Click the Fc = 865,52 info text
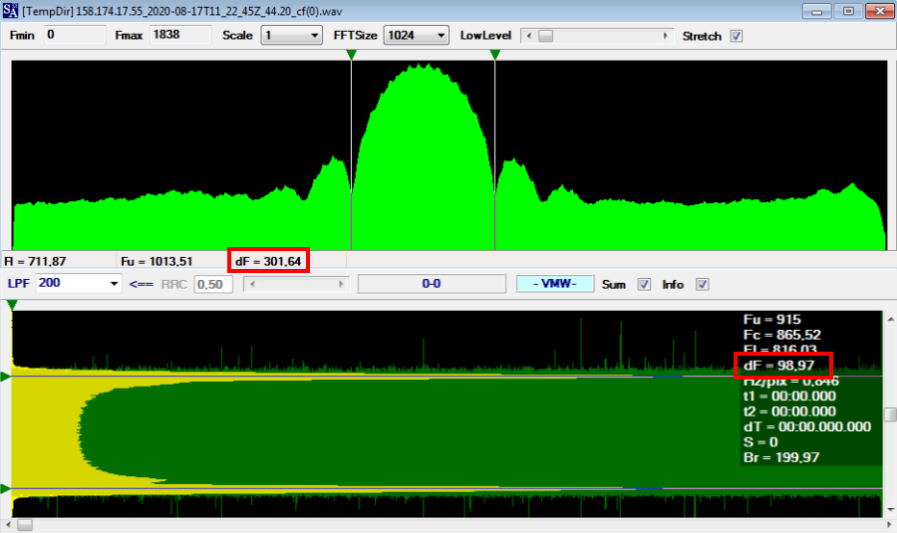The height and width of the screenshot is (533, 897). (x=782, y=335)
